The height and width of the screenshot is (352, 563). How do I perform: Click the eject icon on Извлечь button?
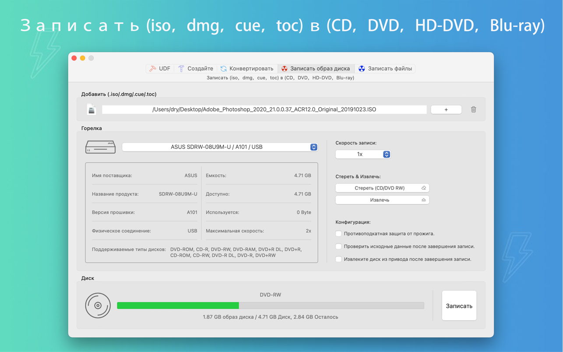tap(423, 200)
